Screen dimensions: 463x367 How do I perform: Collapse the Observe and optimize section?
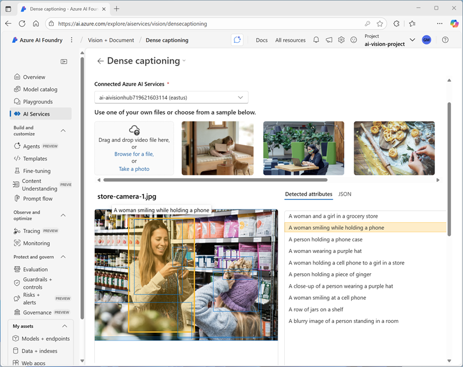pos(63,215)
